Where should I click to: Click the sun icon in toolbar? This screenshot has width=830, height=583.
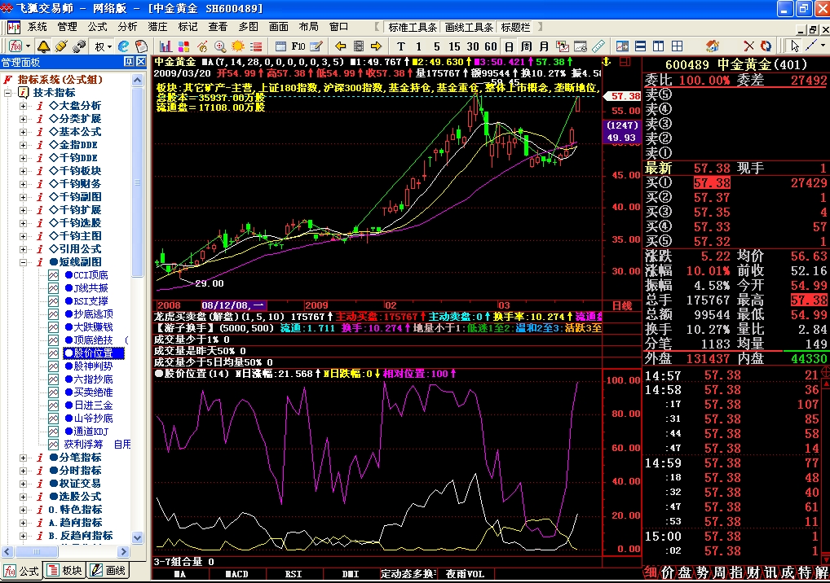coord(238,46)
